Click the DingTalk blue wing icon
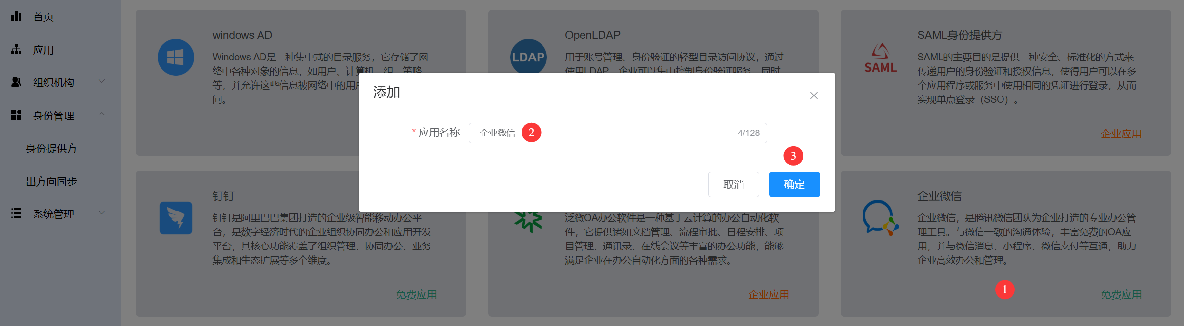Screen dimensions: 1184x326 pos(176,218)
